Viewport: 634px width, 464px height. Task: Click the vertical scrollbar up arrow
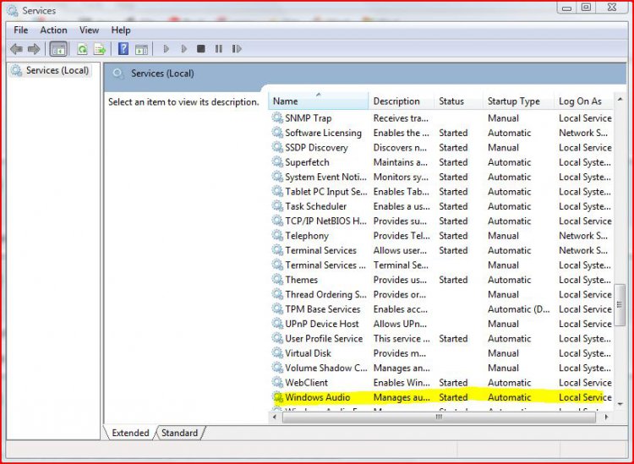click(x=620, y=99)
